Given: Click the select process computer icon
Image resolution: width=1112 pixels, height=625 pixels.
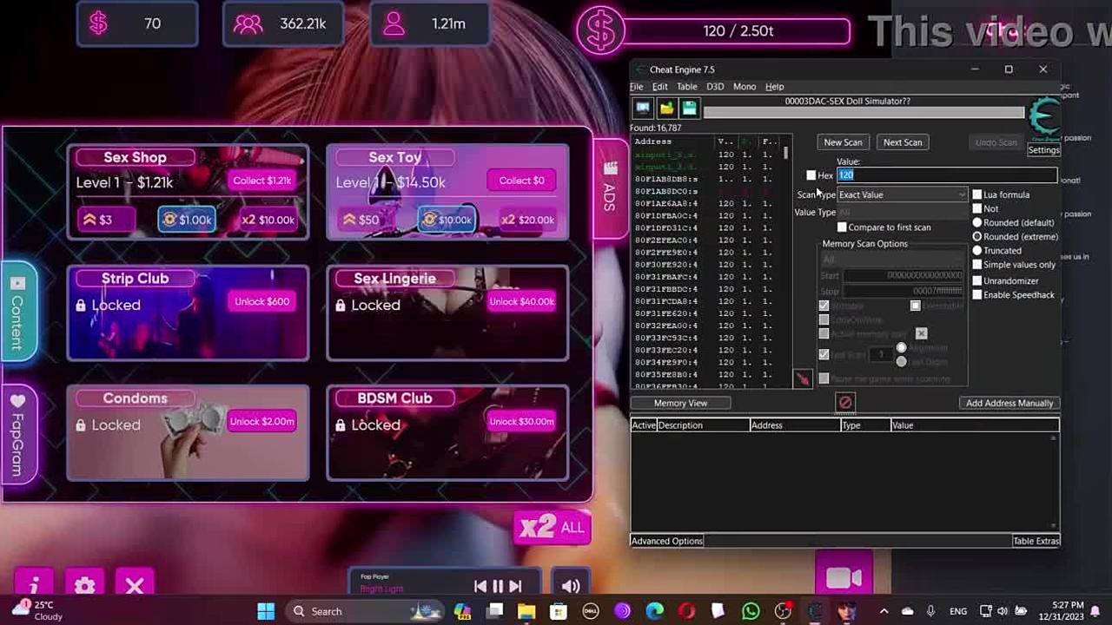Looking at the screenshot, I should coord(643,108).
